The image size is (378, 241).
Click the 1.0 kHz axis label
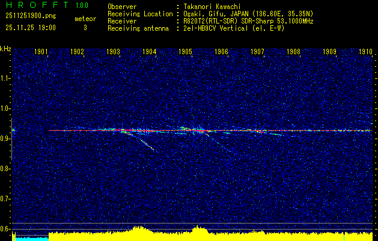pyautogui.click(x=5, y=108)
